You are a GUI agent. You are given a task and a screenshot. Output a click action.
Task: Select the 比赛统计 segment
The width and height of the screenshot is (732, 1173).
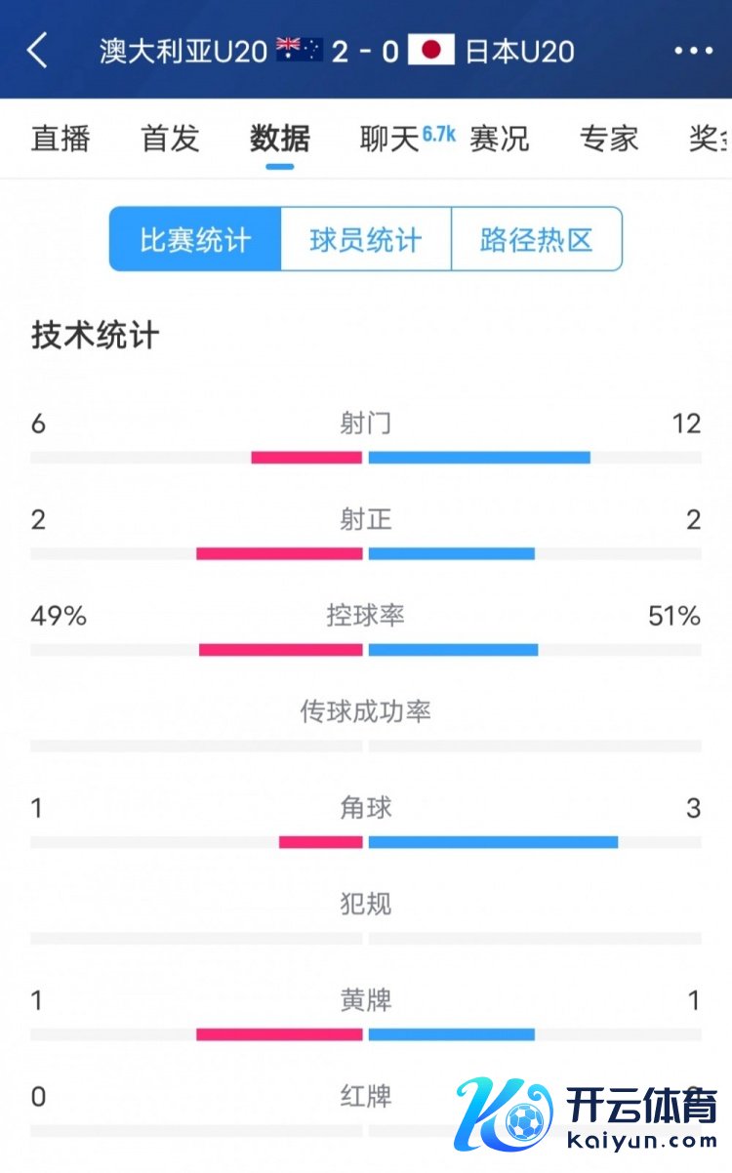click(195, 239)
